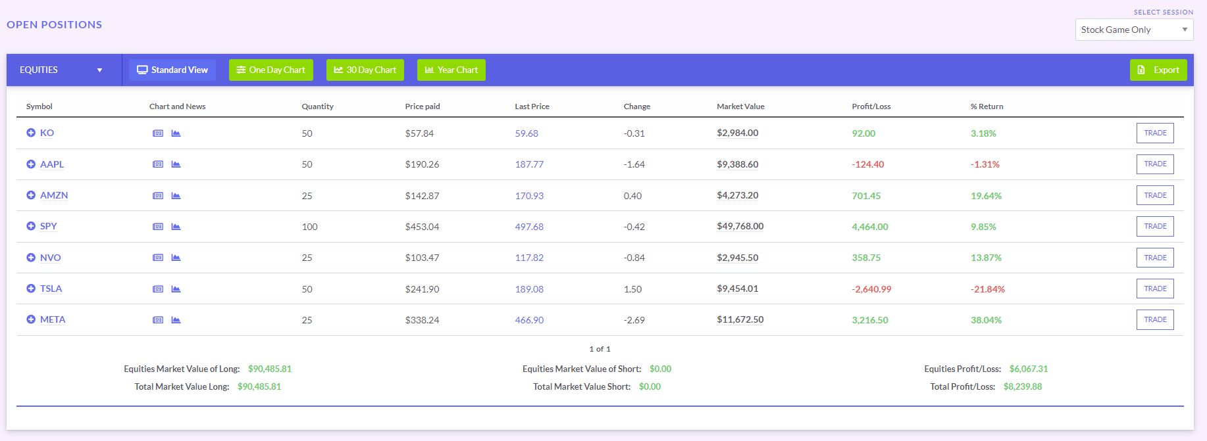Export the open positions
This screenshot has height=441, width=1207.
click(x=1158, y=70)
